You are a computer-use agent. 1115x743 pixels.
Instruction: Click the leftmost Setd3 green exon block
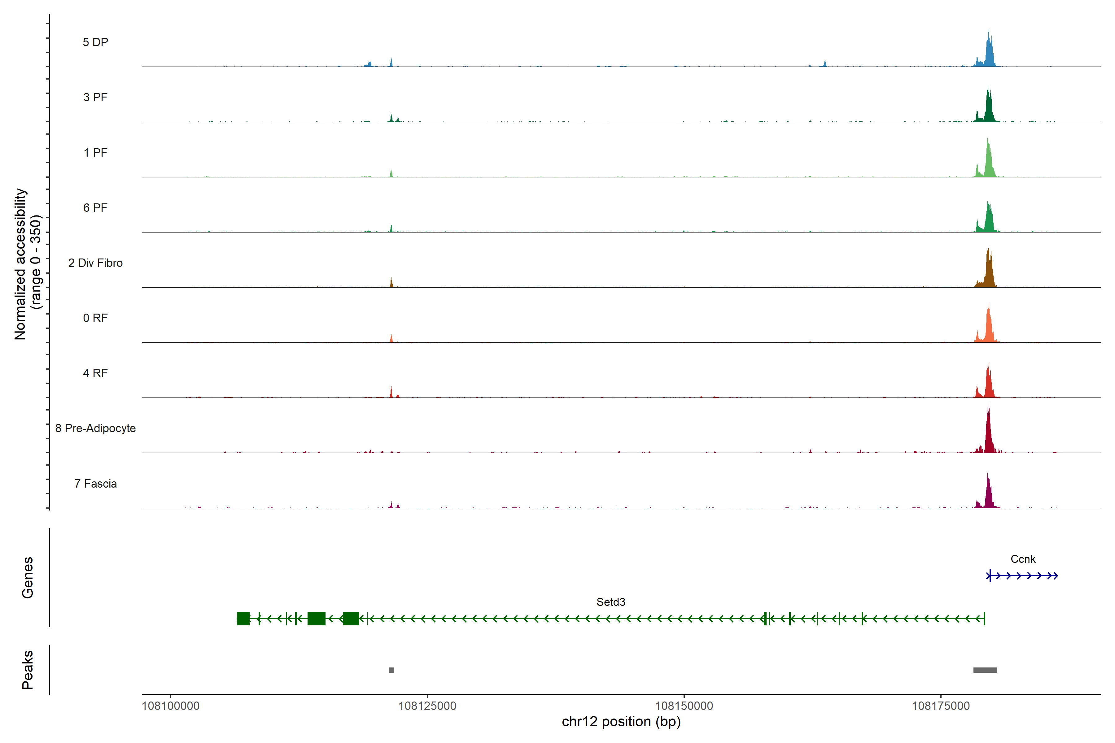tap(243, 618)
